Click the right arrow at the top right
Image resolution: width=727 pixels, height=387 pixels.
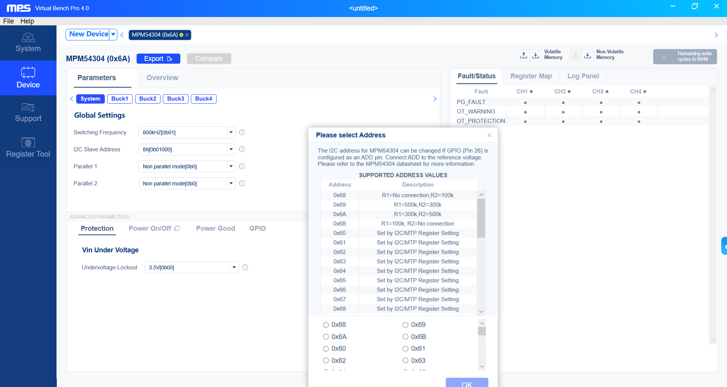716,35
